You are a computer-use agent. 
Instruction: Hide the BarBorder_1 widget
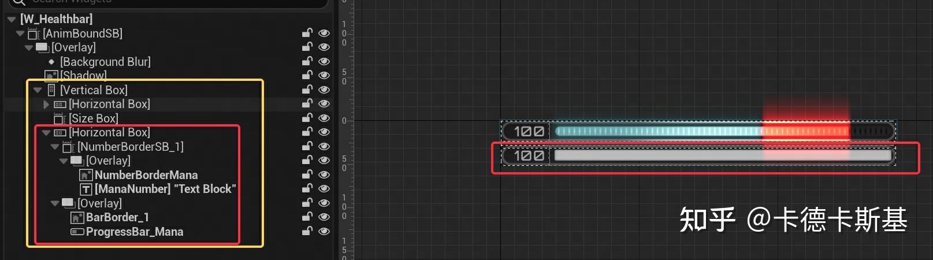324,217
